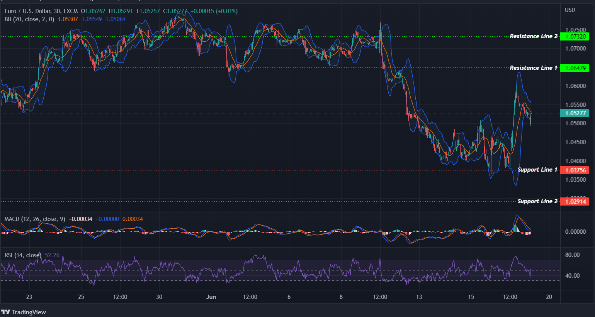The width and height of the screenshot is (595, 317).
Task: Click Jun on the time axis
Action: coord(211,297)
